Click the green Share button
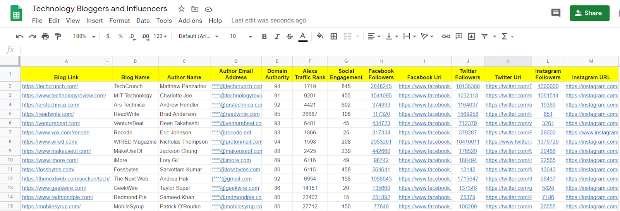The width and height of the screenshot is (620, 211). [x=589, y=13]
